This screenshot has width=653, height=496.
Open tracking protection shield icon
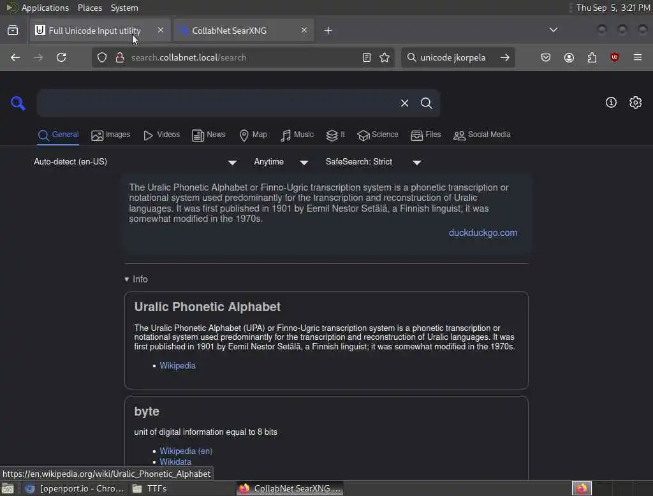[x=102, y=57]
